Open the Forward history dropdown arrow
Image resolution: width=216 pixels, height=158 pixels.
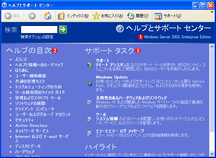[41, 16]
